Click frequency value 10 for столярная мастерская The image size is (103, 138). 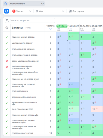pos(51,133)
